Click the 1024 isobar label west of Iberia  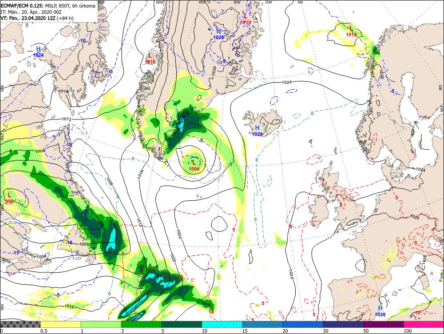coord(290,274)
